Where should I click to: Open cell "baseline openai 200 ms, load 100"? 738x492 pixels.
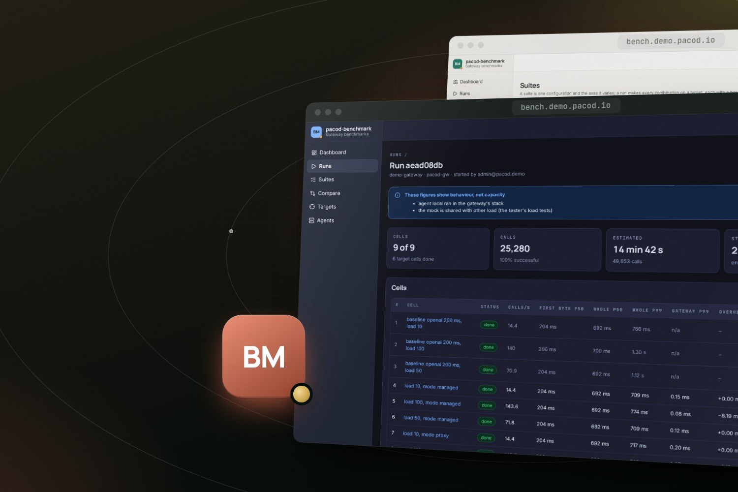pos(433,345)
